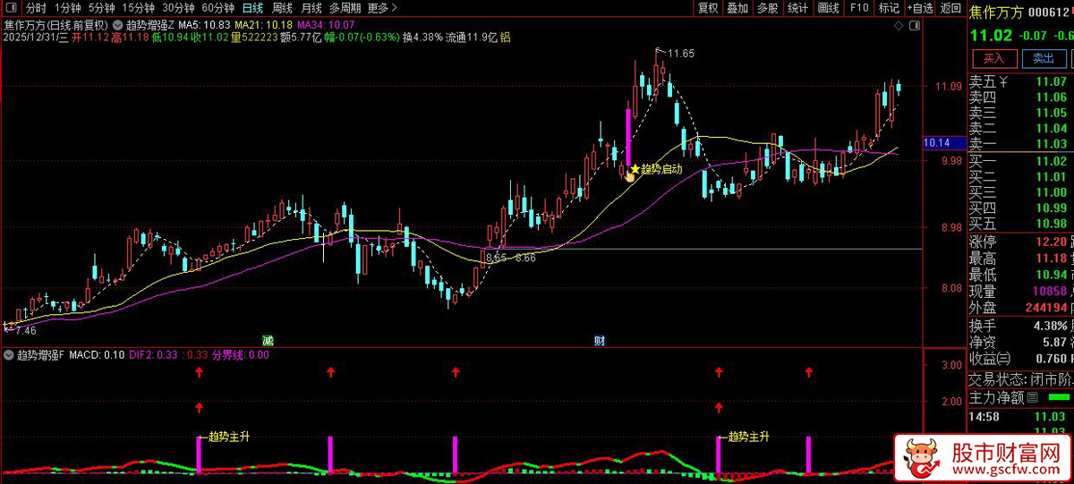The height and width of the screenshot is (484, 1074).
Task: Click the red 买入 buy button
Action: tap(994, 58)
